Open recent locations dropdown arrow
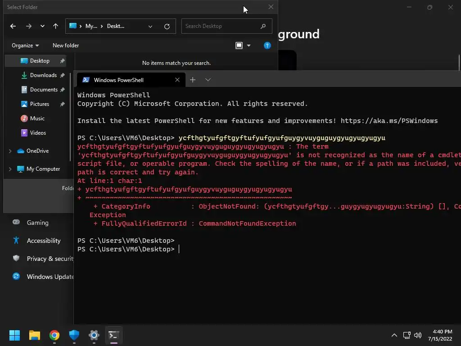Screen dimensions: 461x346 pyautogui.click(x=42, y=26)
